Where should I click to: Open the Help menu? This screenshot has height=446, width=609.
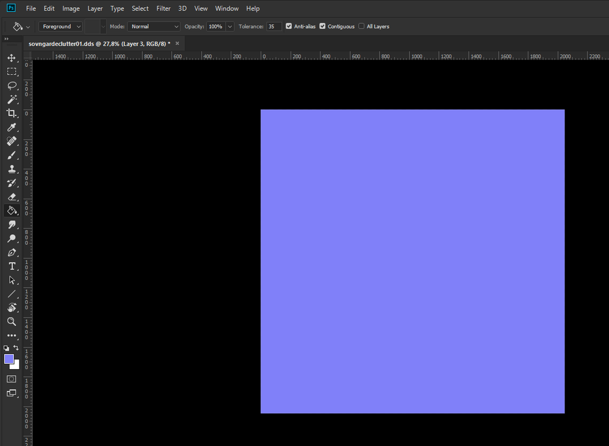click(x=253, y=8)
